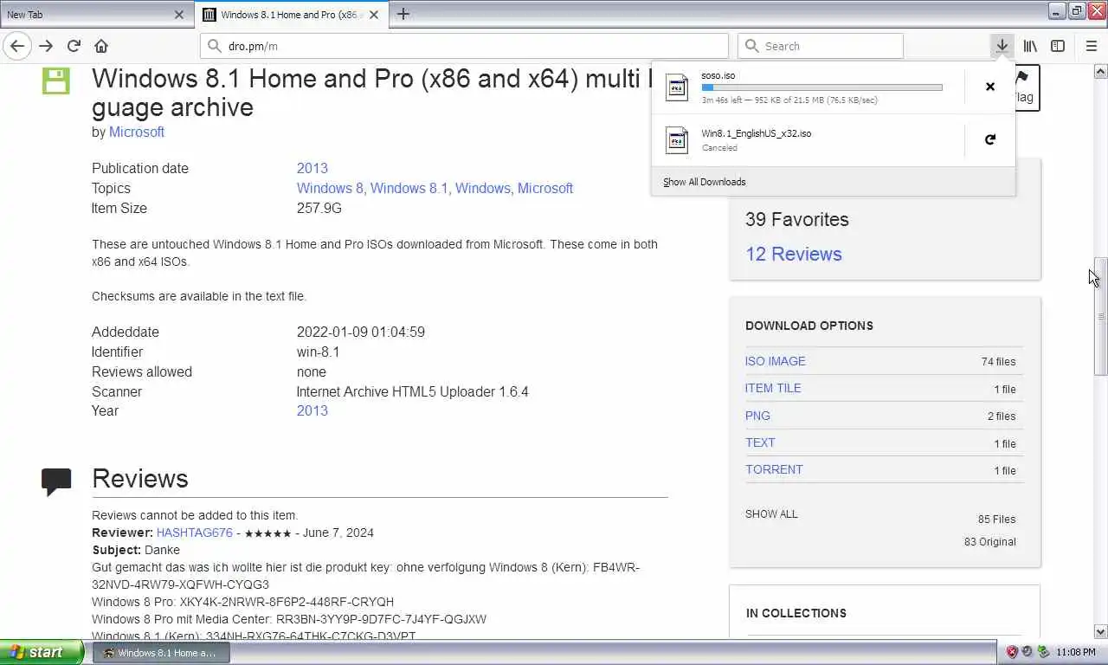Expand the ISO IMAGE download option
This screenshot has width=1108, height=665.
tap(776, 361)
